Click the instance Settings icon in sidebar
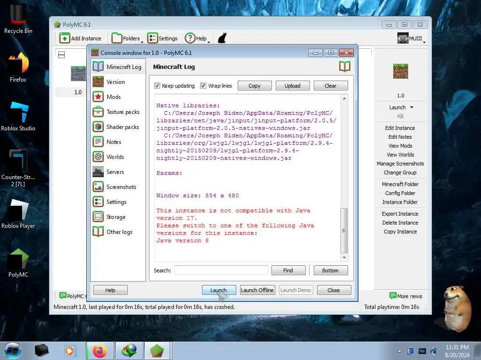The image size is (481, 360). pos(98,202)
